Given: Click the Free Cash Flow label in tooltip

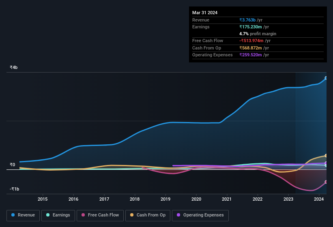Looking at the screenshot, I should coord(208,41).
